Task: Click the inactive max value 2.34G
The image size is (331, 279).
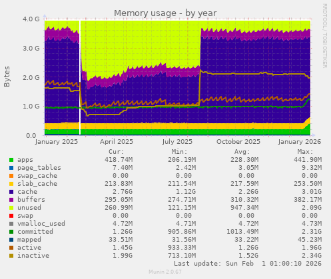Action: click(x=312, y=256)
